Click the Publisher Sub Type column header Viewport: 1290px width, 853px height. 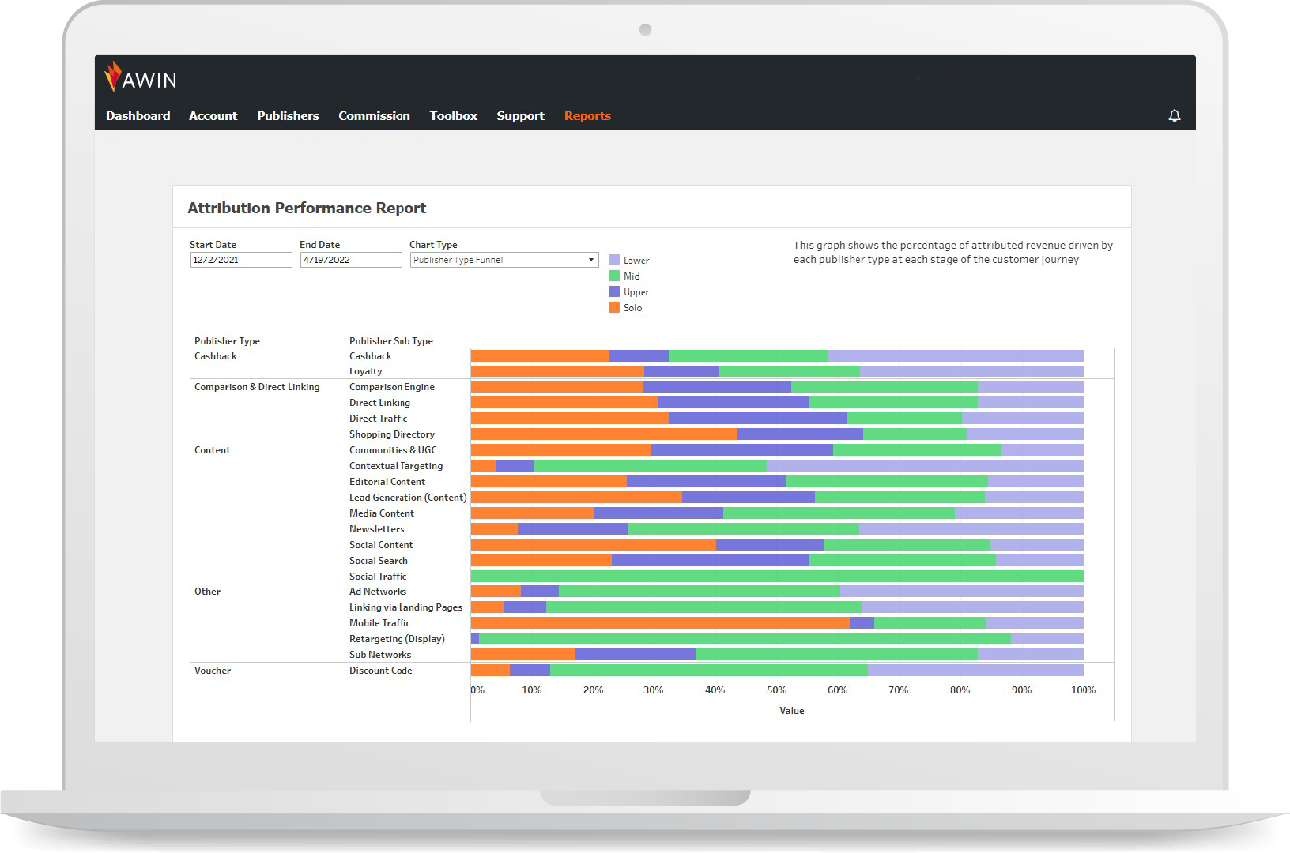391,341
